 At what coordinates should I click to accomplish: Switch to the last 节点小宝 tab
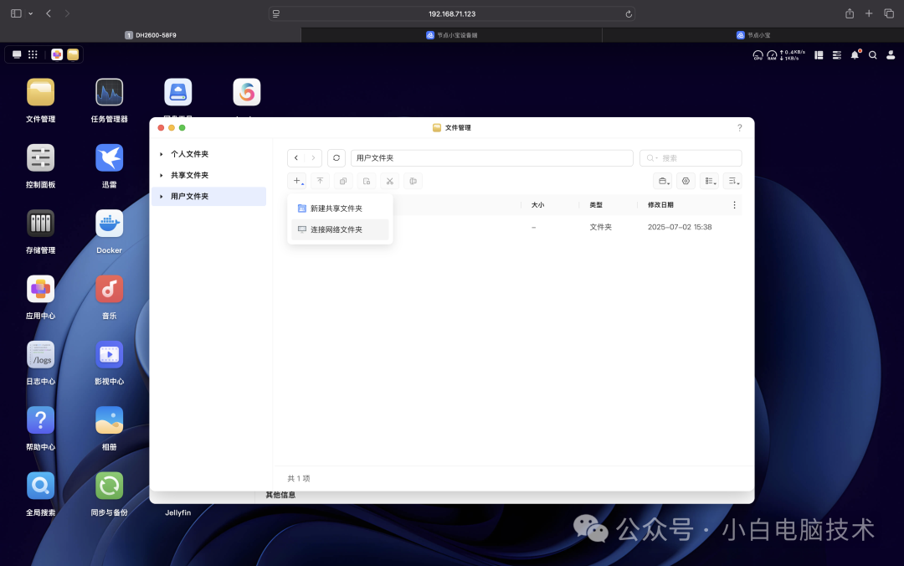(753, 35)
